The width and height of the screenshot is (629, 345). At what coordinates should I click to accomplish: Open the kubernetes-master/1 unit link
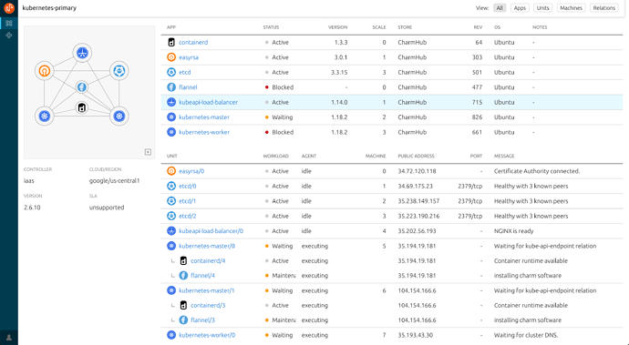tap(207, 290)
